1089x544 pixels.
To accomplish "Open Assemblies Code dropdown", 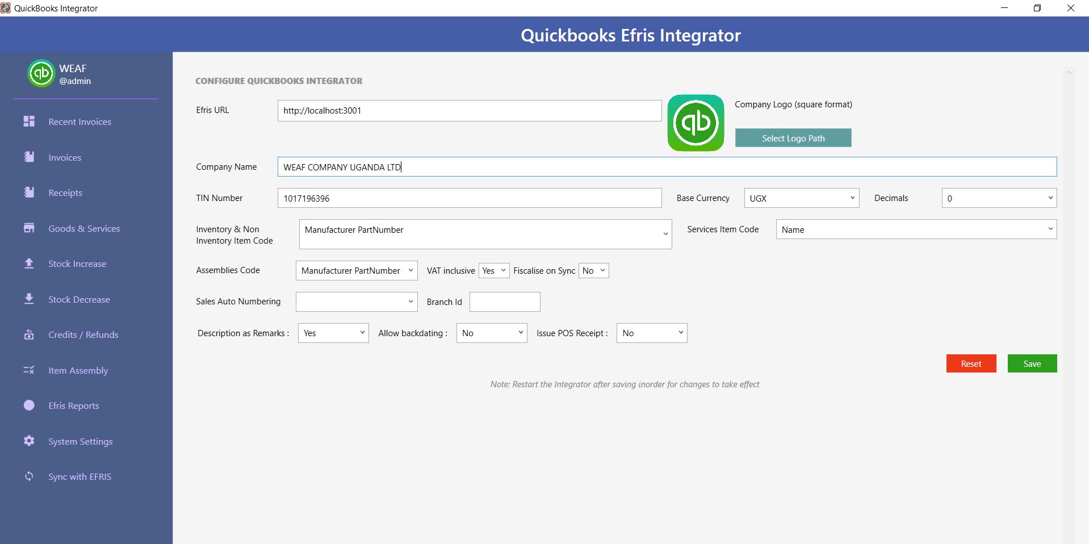I will [x=357, y=270].
